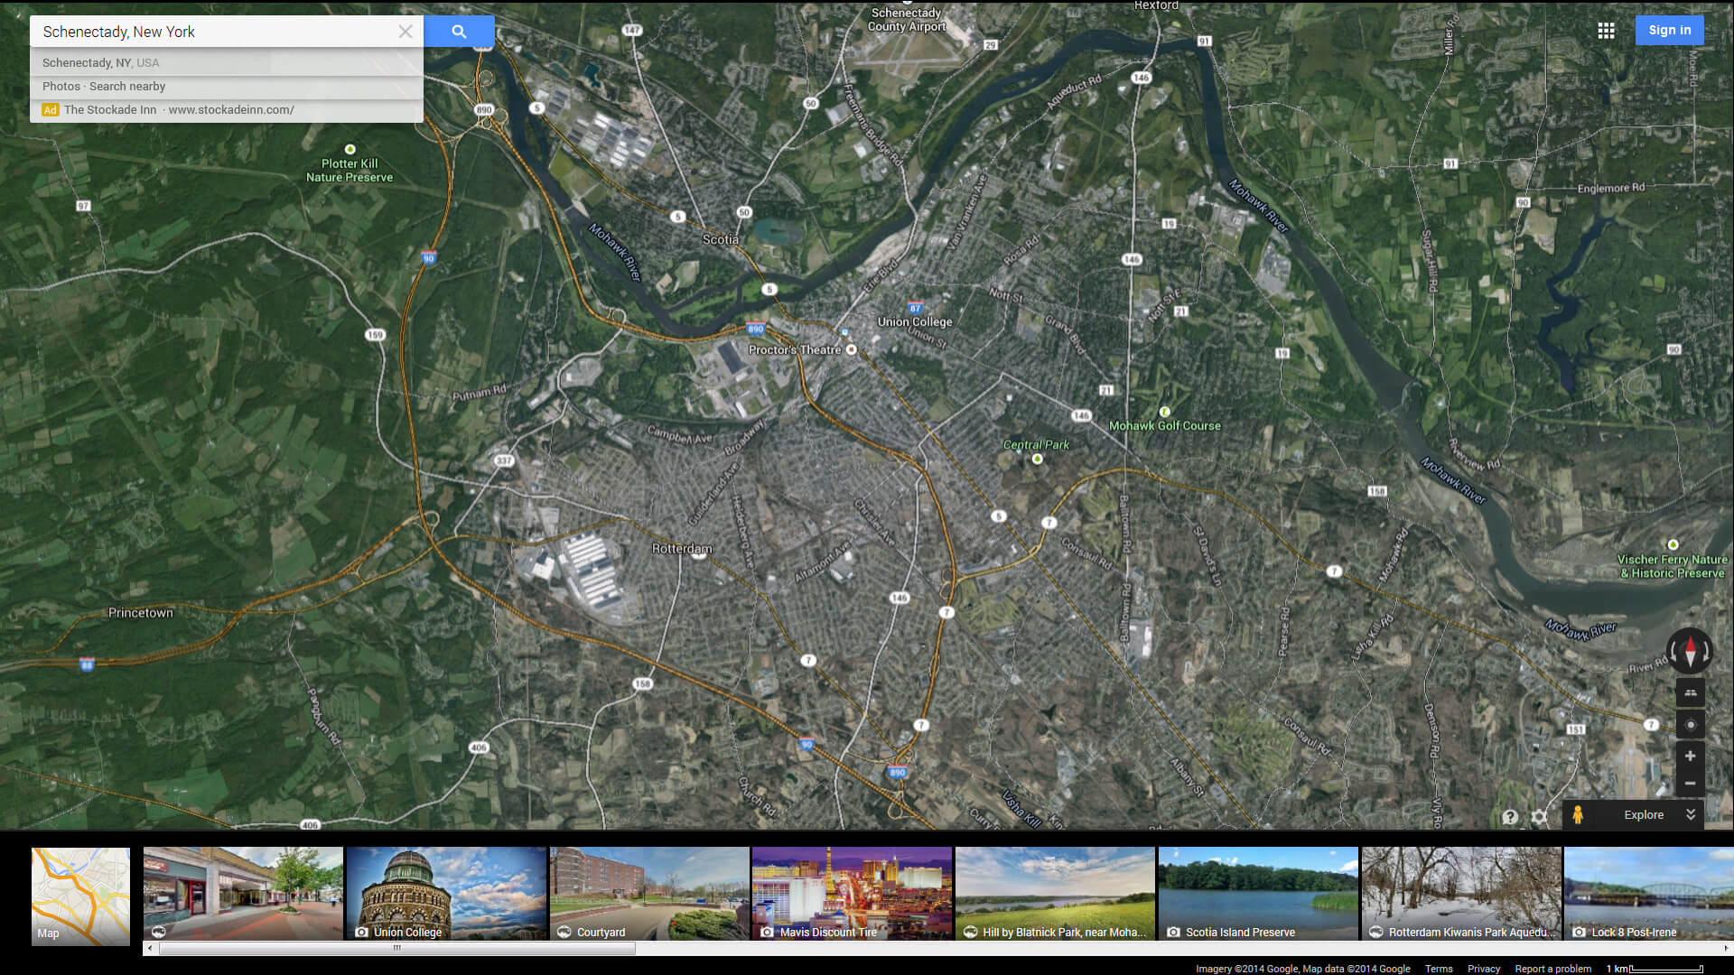This screenshot has height=975, width=1734.
Task: Click the Sign in button
Action: [x=1669, y=30]
